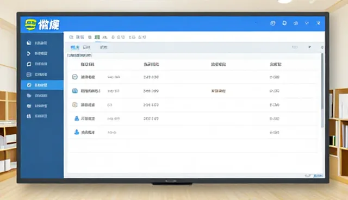Click the white D-shaped icon in header bar
This screenshot has width=348, height=200.
pyautogui.click(x=284, y=23)
